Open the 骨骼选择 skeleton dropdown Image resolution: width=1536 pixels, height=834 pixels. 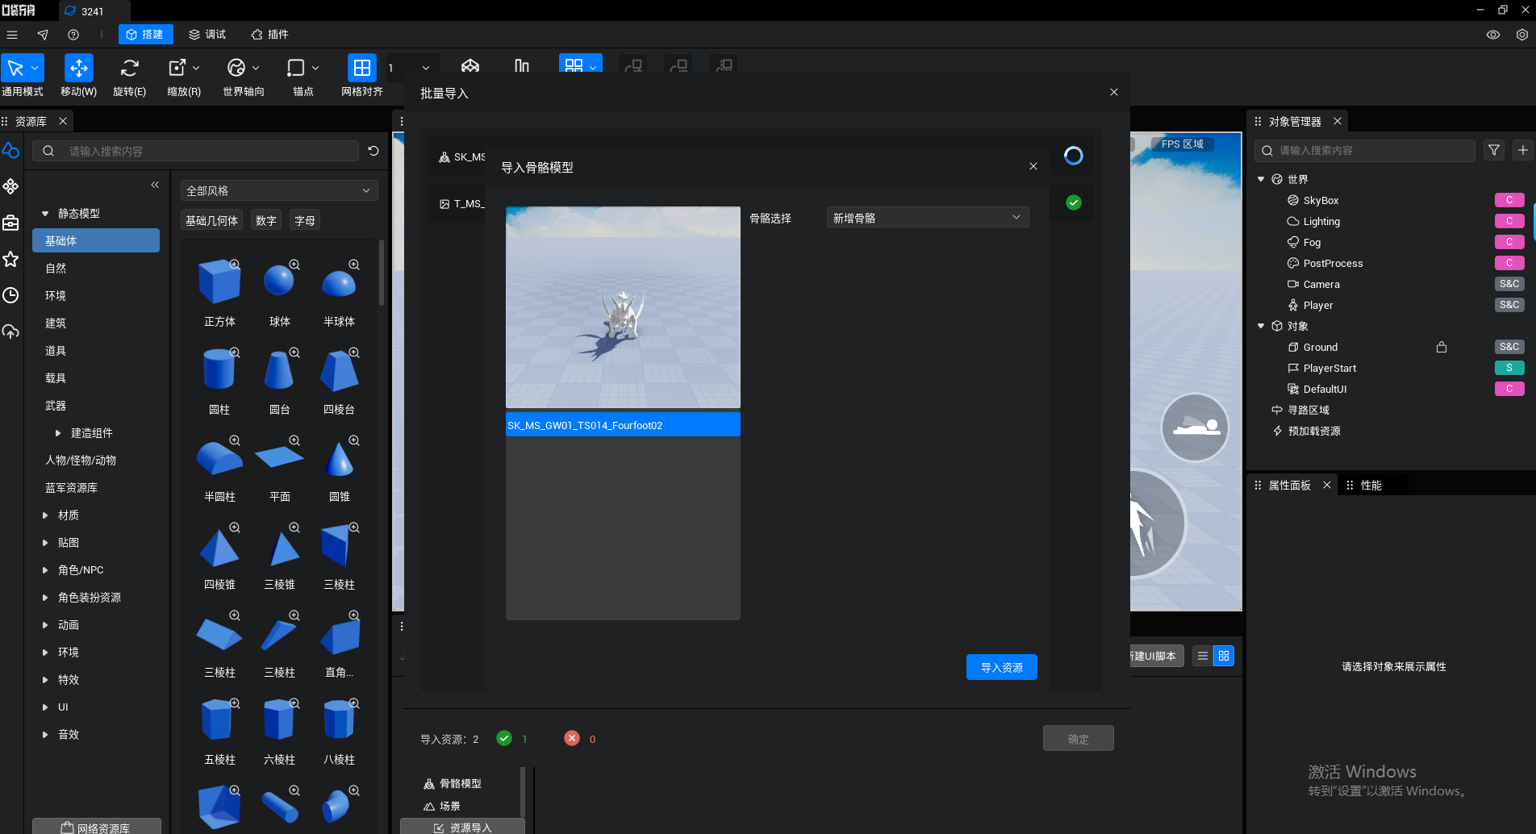coord(927,218)
